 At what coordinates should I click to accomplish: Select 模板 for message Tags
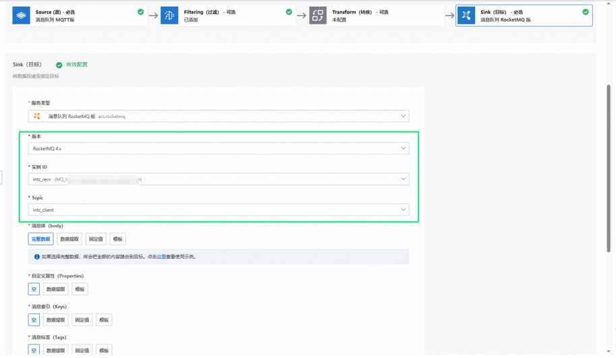[x=104, y=350]
